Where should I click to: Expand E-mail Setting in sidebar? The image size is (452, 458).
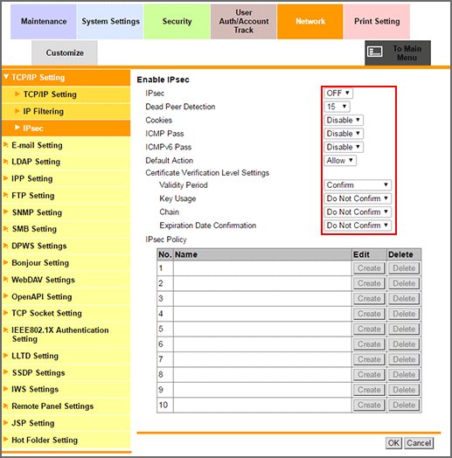pyautogui.click(x=66, y=145)
